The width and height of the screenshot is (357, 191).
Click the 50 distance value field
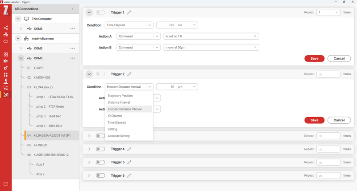click(x=166, y=87)
